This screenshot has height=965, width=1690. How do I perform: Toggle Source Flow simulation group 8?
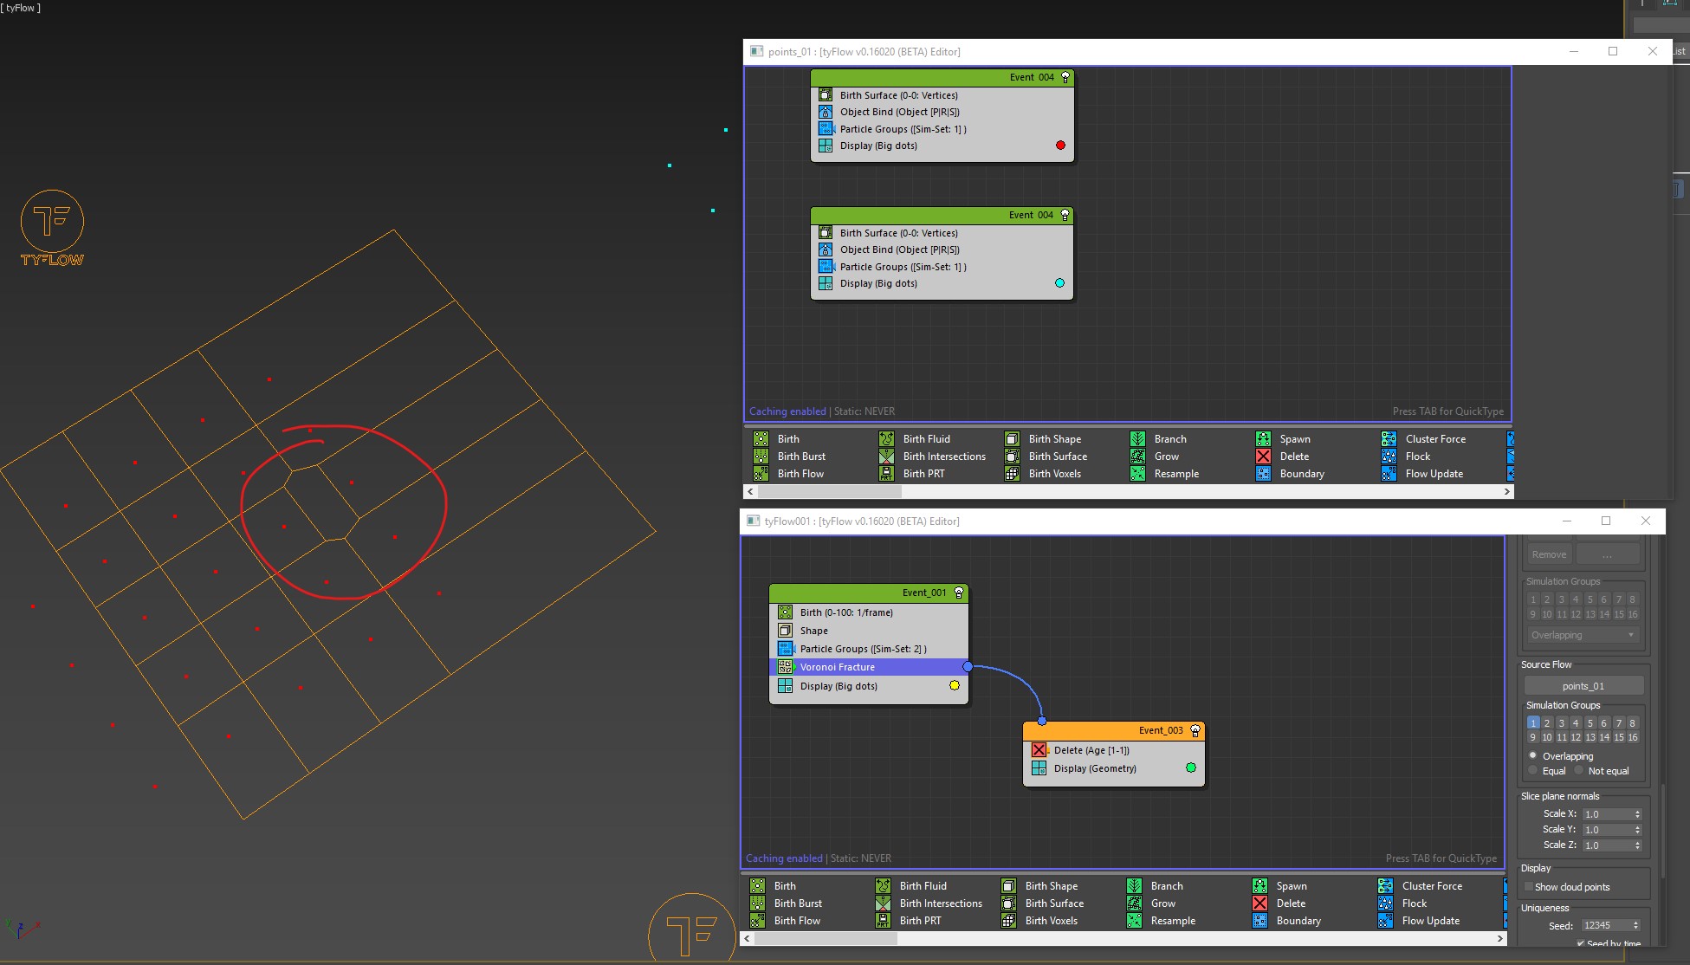(x=1633, y=722)
